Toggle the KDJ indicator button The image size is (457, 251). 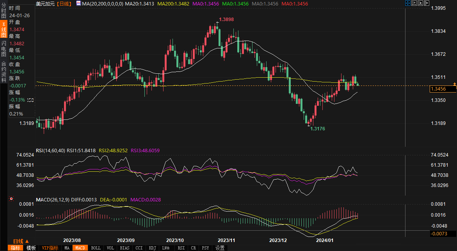click(153, 248)
